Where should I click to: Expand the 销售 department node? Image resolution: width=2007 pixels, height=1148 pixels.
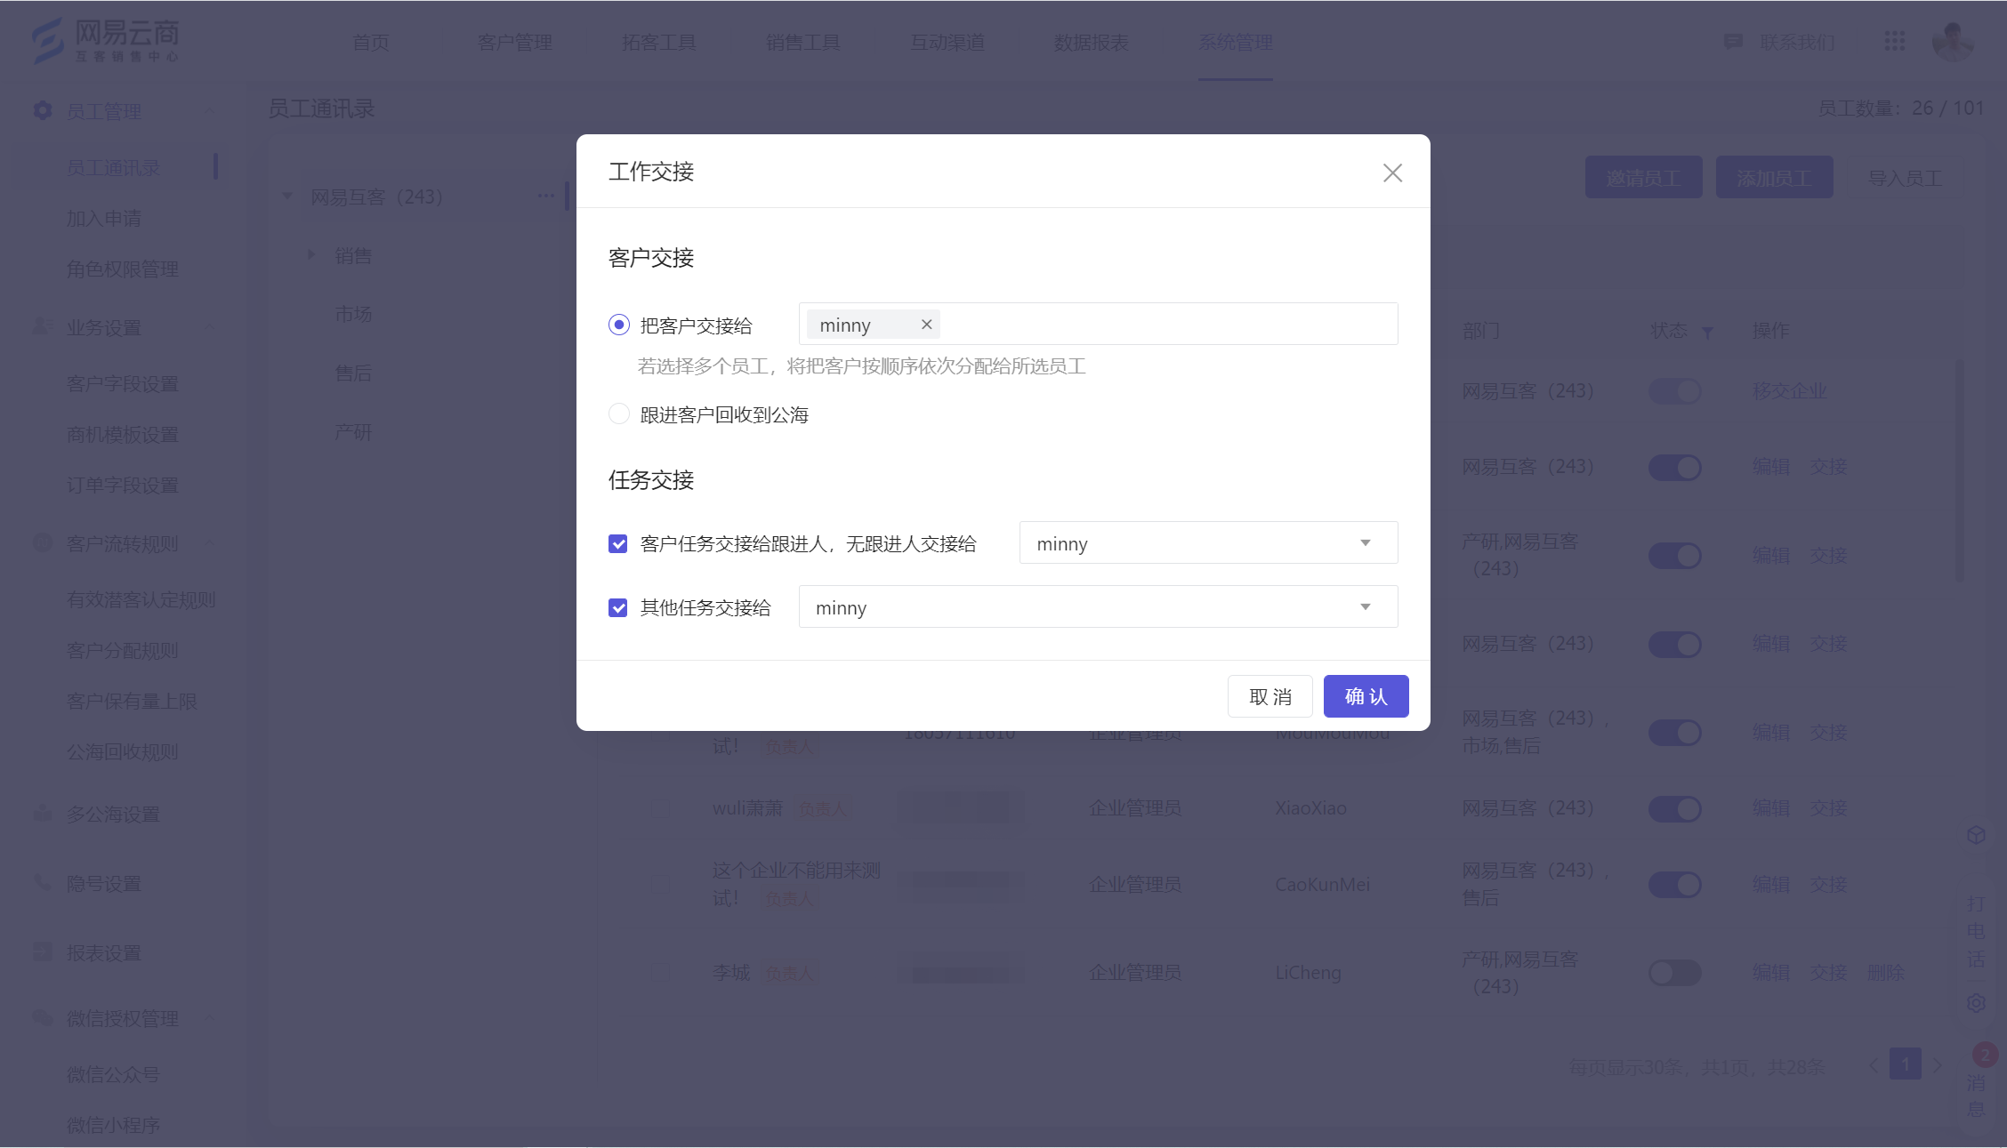click(311, 254)
